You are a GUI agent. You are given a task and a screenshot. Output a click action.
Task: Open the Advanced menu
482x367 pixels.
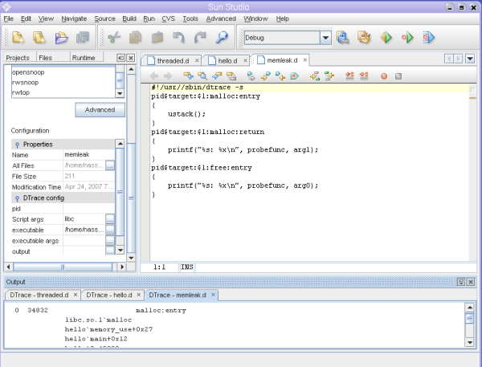221,18
